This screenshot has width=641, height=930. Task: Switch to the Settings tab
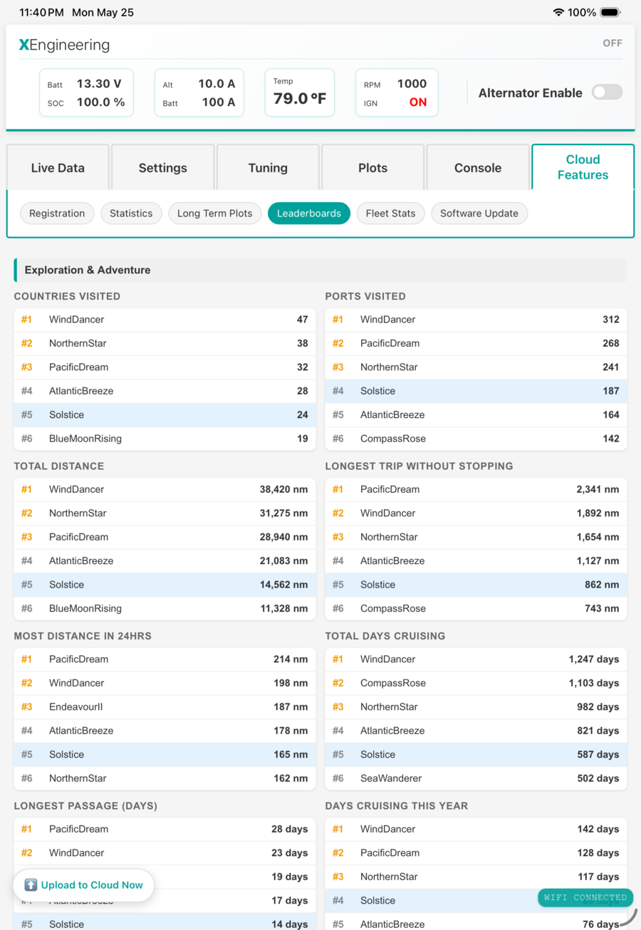tap(163, 168)
